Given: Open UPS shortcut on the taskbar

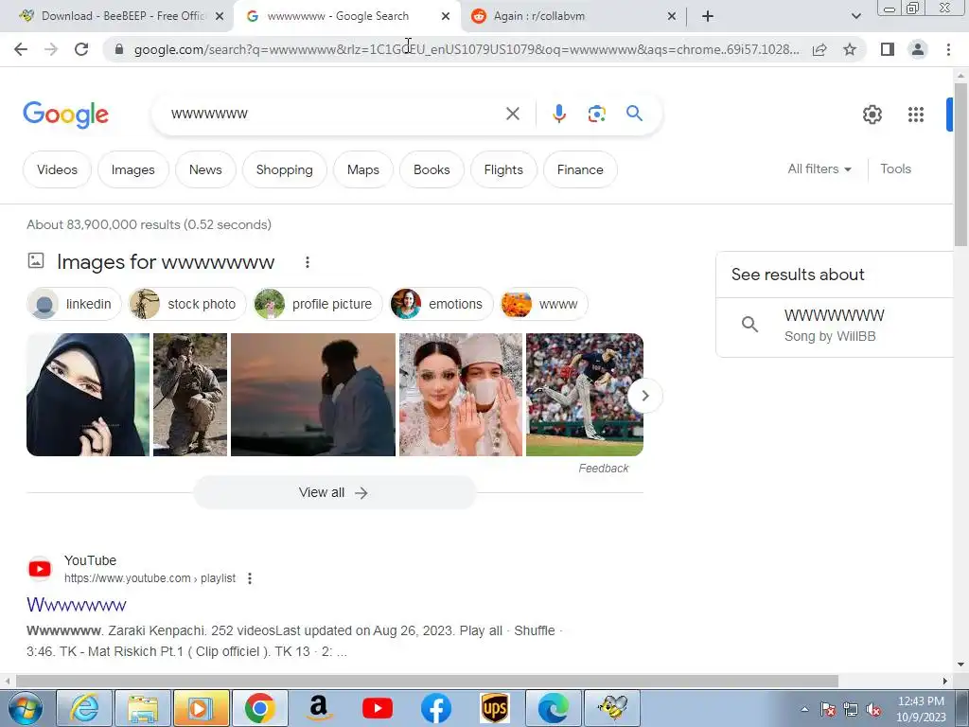Looking at the screenshot, I should coord(494,708).
